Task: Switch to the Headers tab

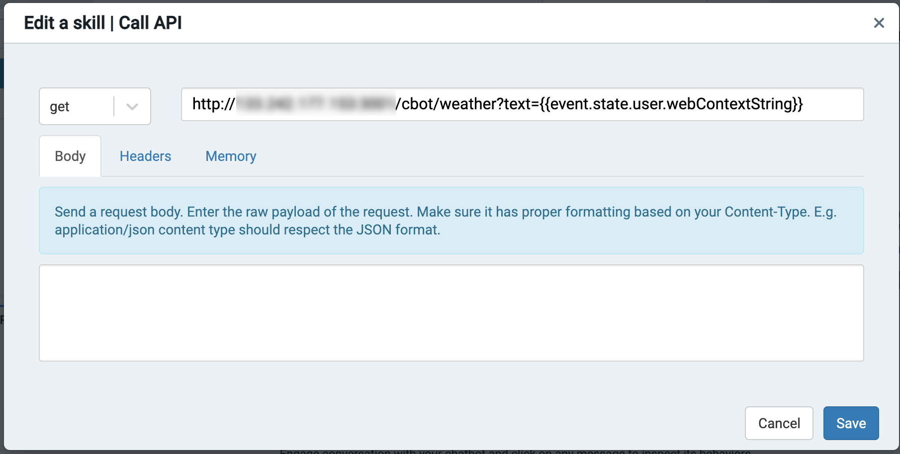Action: click(x=145, y=156)
